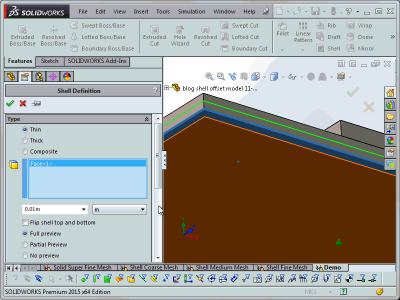This screenshot has height=300, width=400.
Task: Select the Fillet feature tool
Action: point(282,29)
